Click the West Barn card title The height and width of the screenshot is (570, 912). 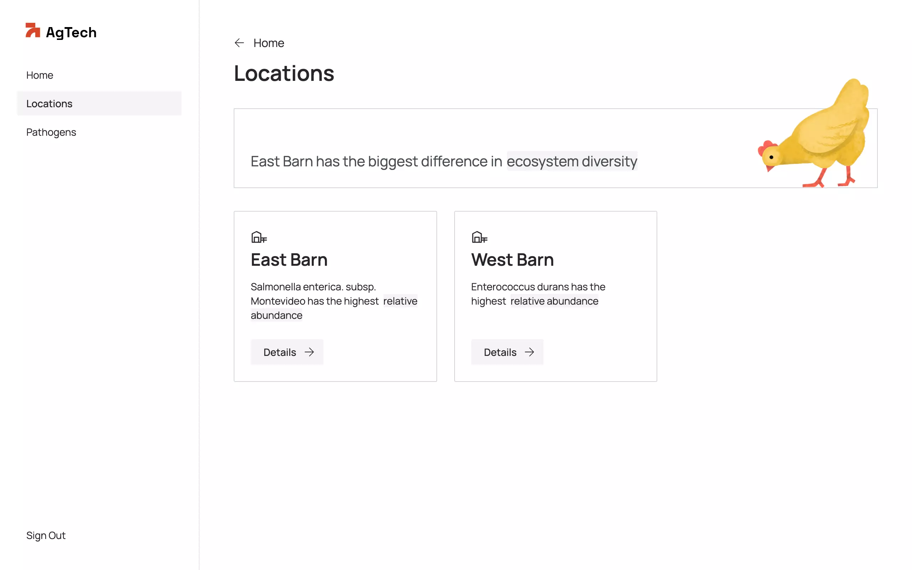tap(512, 260)
